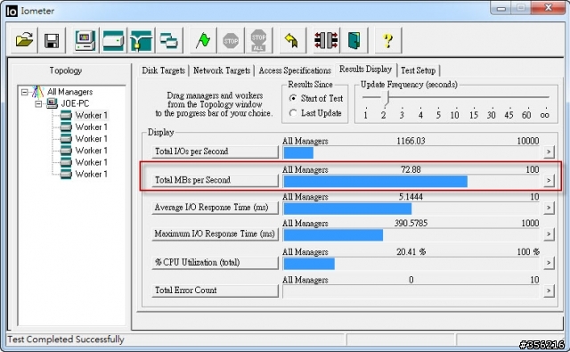Image resolution: width=570 pixels, height=352 pixels.
Task: Select the first Worker 1 in Topology
Action: click(x=91, y=116)
